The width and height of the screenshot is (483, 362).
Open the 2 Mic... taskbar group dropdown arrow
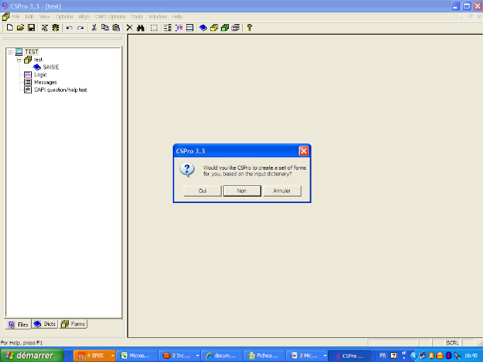click(x=325, y=356)
